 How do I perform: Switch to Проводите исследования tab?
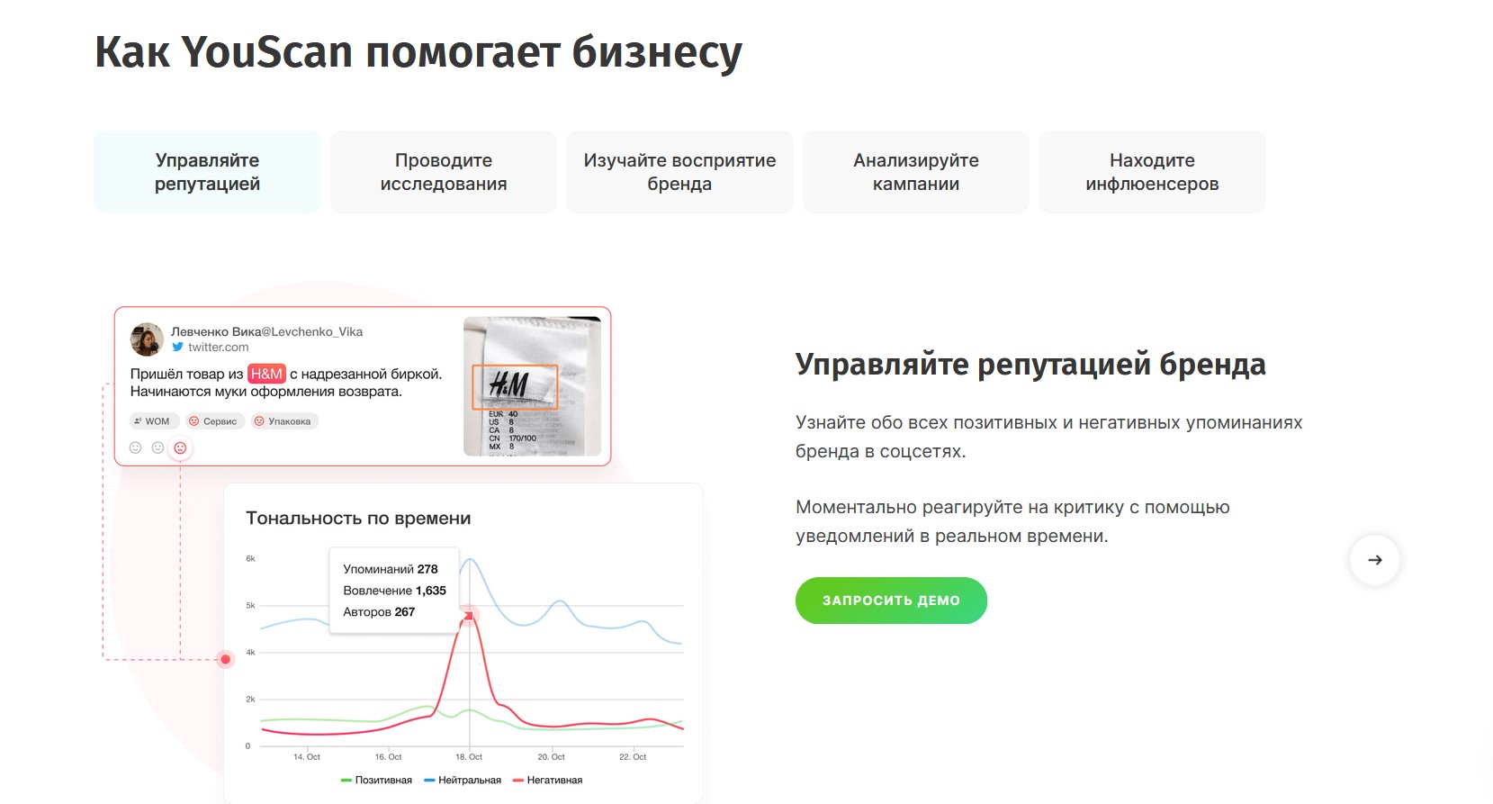(x=444, y=172)
